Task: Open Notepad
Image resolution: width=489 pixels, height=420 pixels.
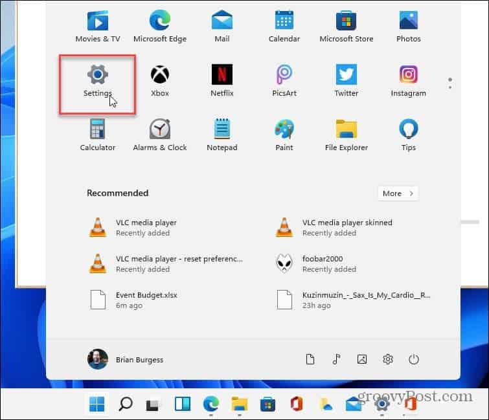Action: pyautogui.click(x=222, y=135)
